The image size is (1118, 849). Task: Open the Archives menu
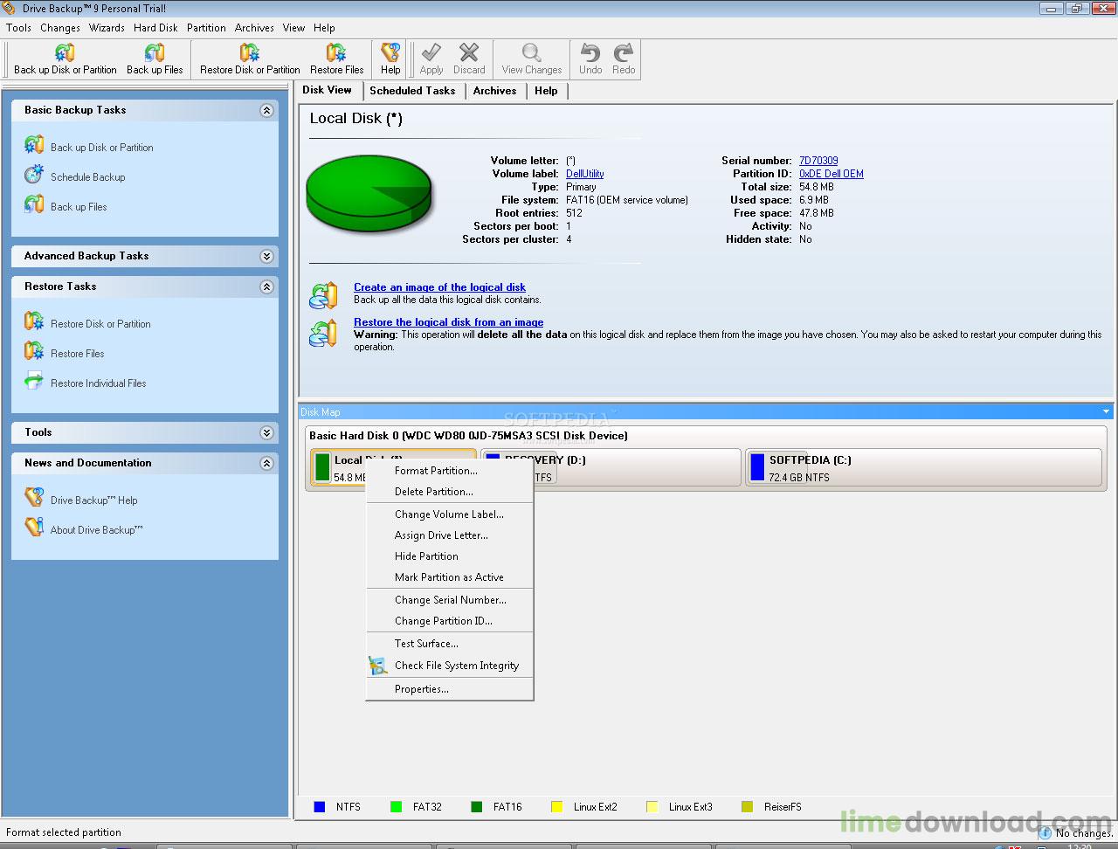tap(254, 28)
